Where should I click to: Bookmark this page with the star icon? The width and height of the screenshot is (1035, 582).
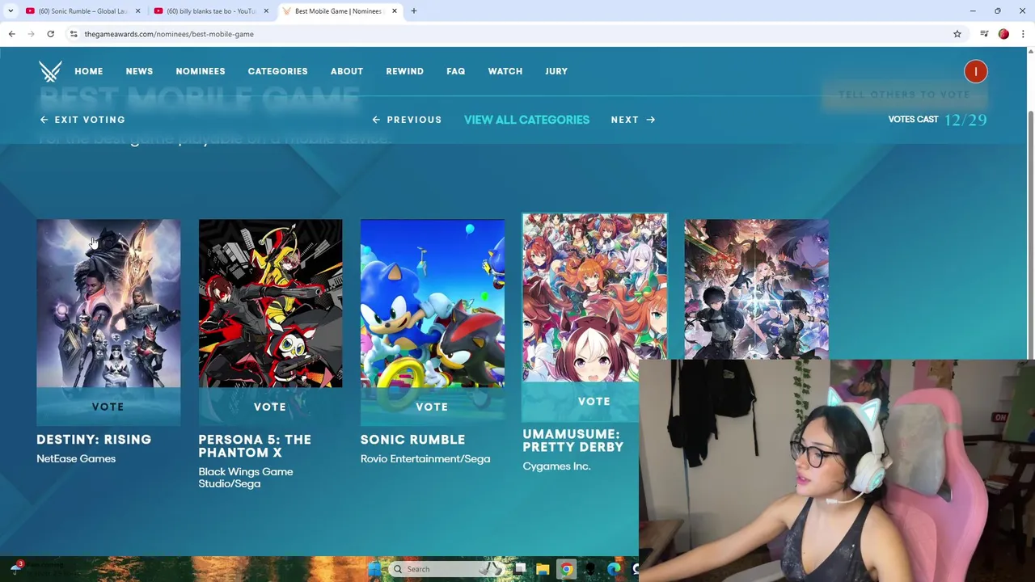(957, 34)
